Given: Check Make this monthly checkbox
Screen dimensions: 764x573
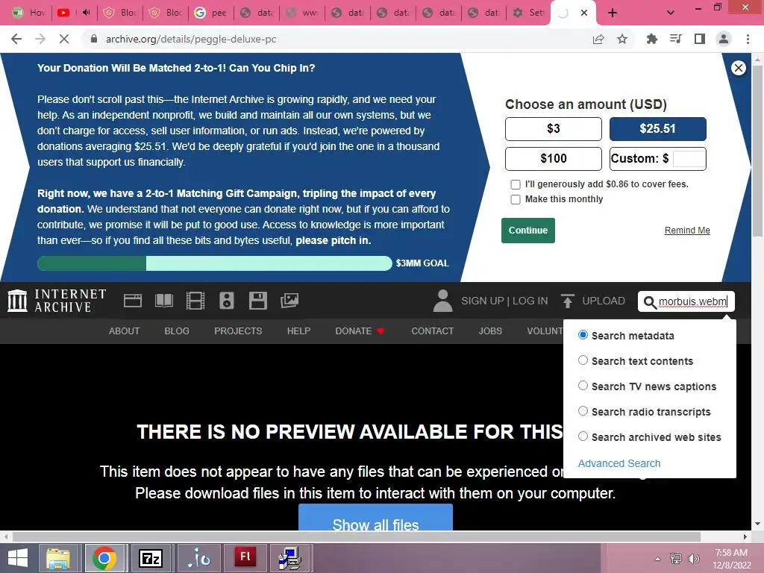Looking at the screenshot, I should tap(516, 199).
